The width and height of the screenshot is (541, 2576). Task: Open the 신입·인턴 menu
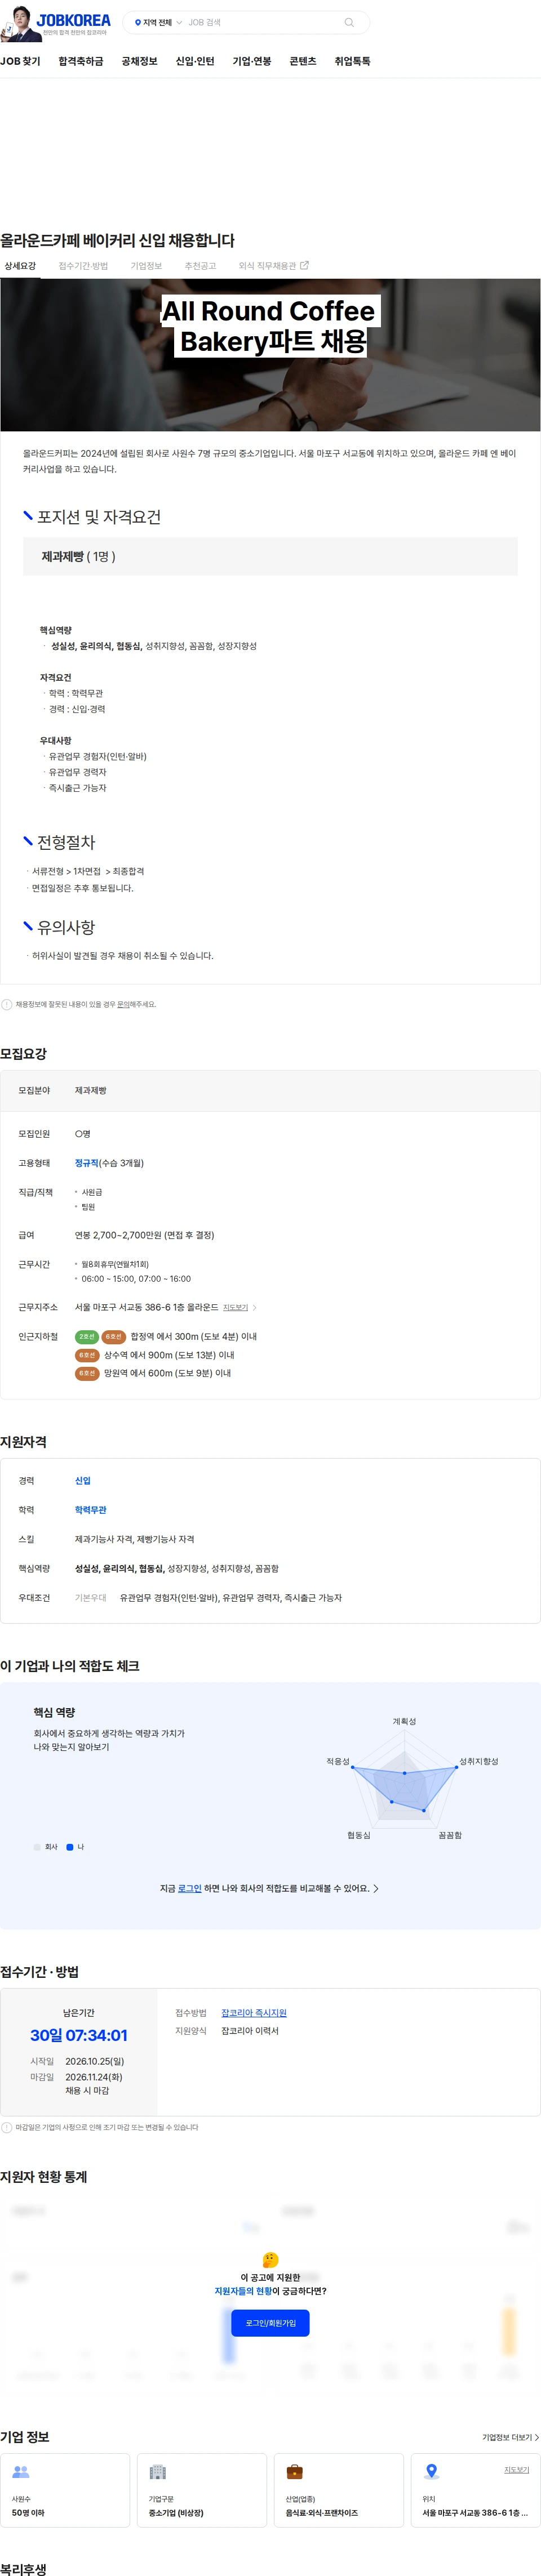click(195, 61)
